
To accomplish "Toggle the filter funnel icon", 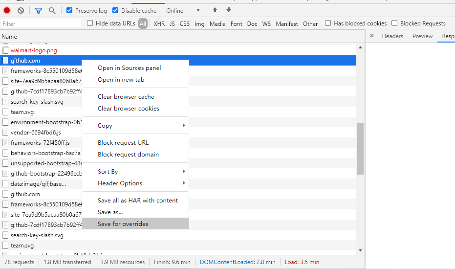I will tap(38, 11).
